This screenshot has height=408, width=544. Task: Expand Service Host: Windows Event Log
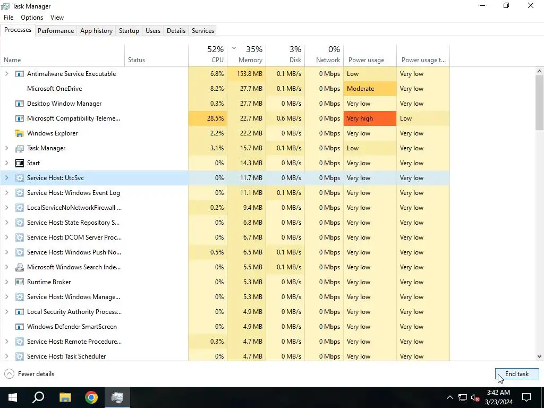[6, 193]
